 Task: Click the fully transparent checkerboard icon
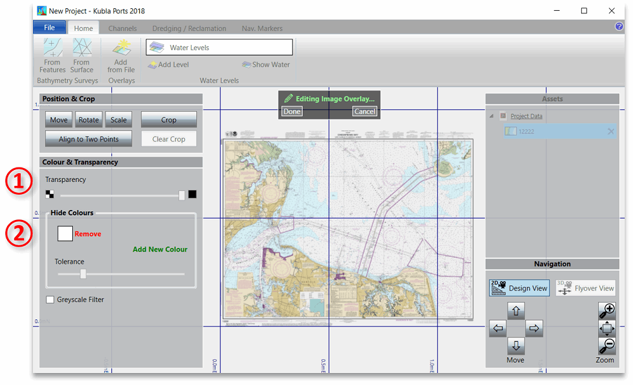point(49,194)
